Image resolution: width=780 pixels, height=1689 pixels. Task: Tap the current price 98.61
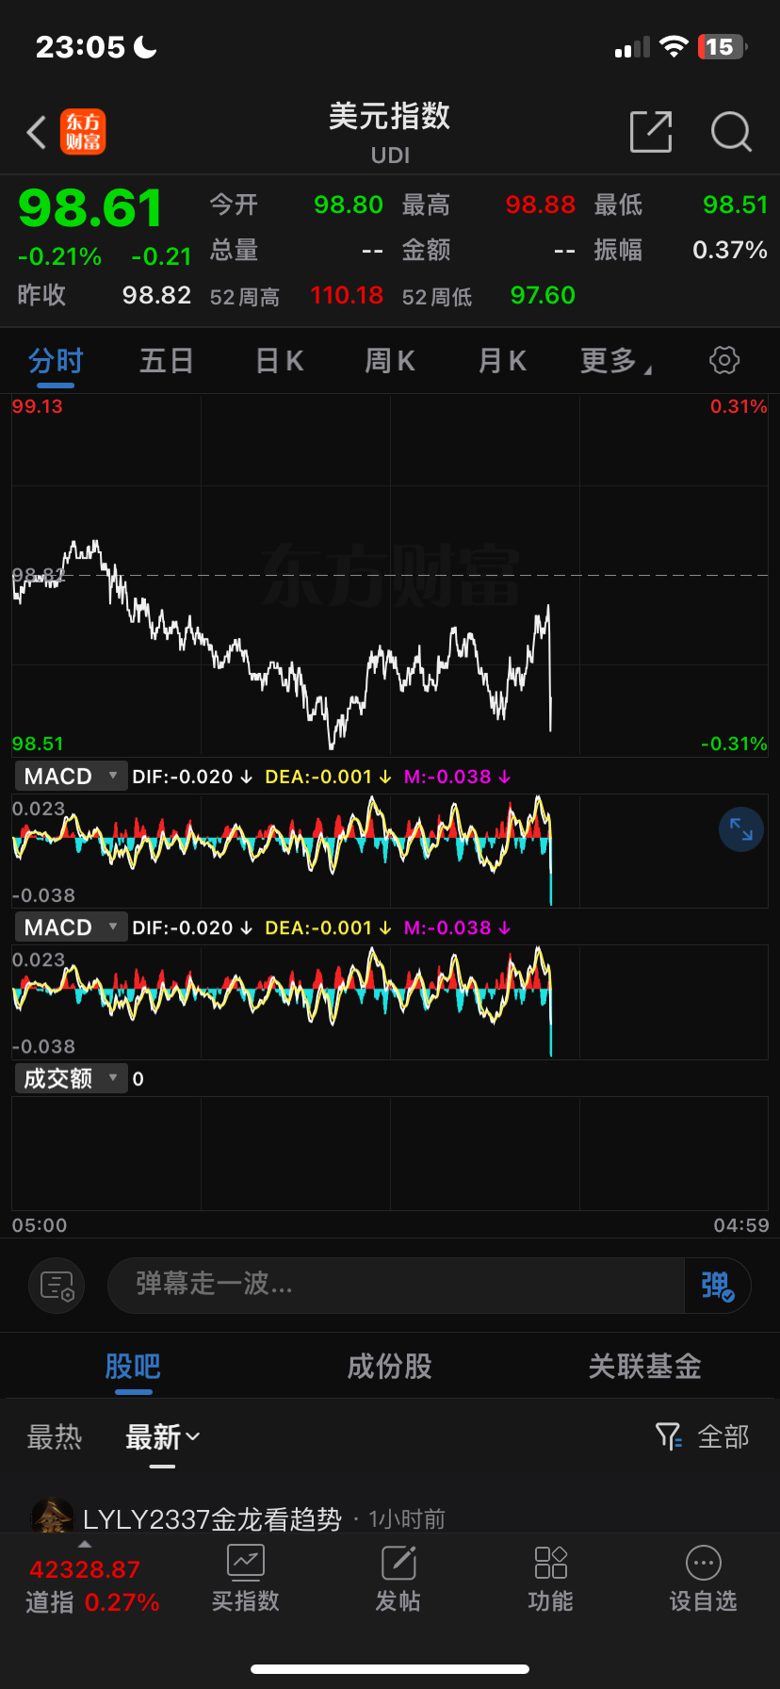[x=90, y=208]
